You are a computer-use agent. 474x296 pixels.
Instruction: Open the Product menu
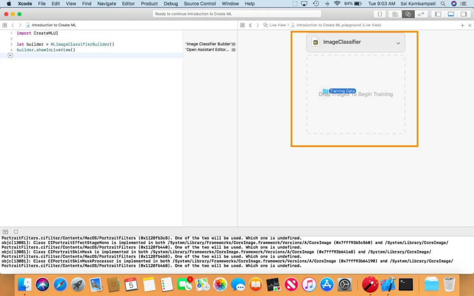coord(149,4)
